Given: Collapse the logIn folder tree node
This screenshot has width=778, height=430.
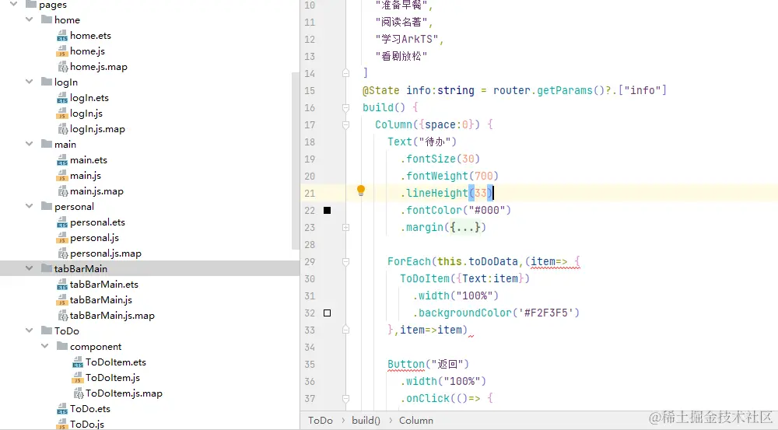Looking at the screenshot, I should click(30, 82).
